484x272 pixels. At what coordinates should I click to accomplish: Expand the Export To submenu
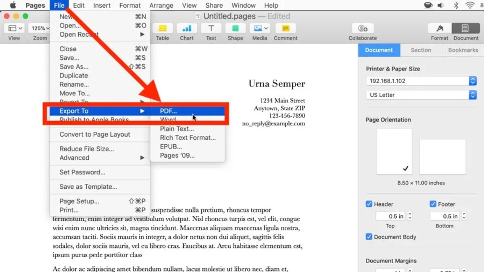100,111
